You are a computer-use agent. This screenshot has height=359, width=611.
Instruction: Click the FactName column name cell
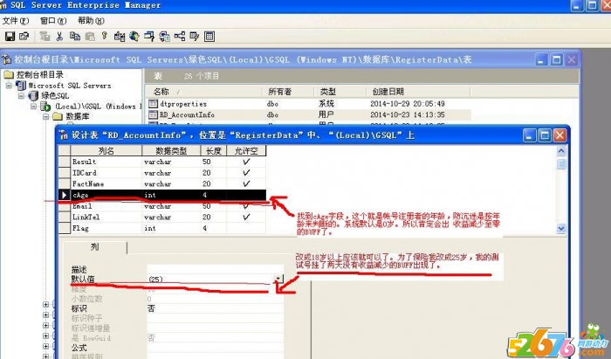point(106,183)
